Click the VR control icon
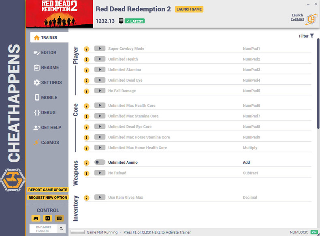 click(47, 218)
